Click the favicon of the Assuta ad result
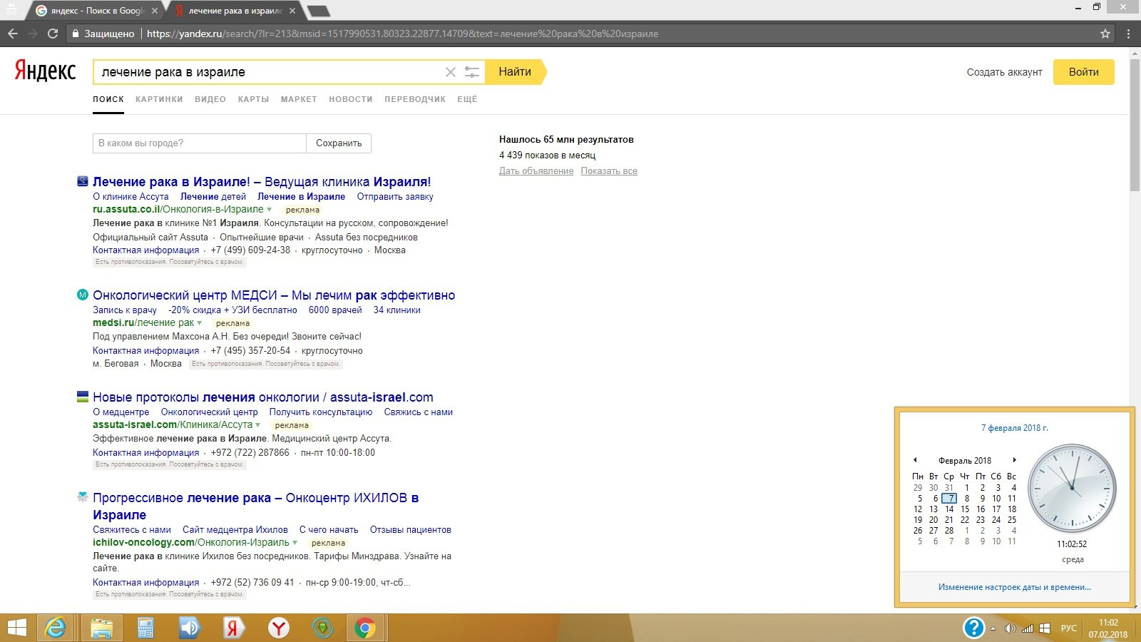1141x642 pixels. [83, 181]
